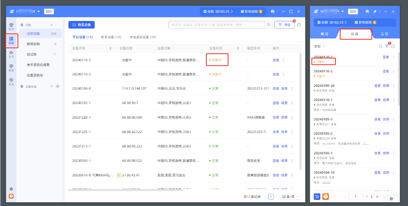Image resolution: width=408 pixels, height=206 pixels.
Task: Click the IP 114.115.146.107 cell
Action: click(x=134, y=89)
